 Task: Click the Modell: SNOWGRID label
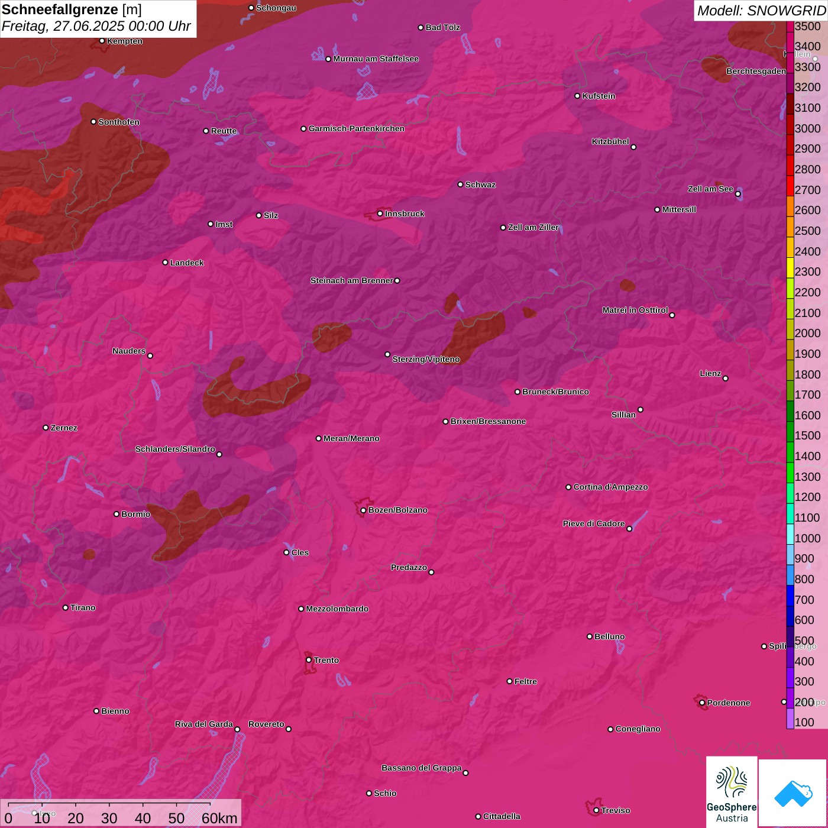coord(761,11)
